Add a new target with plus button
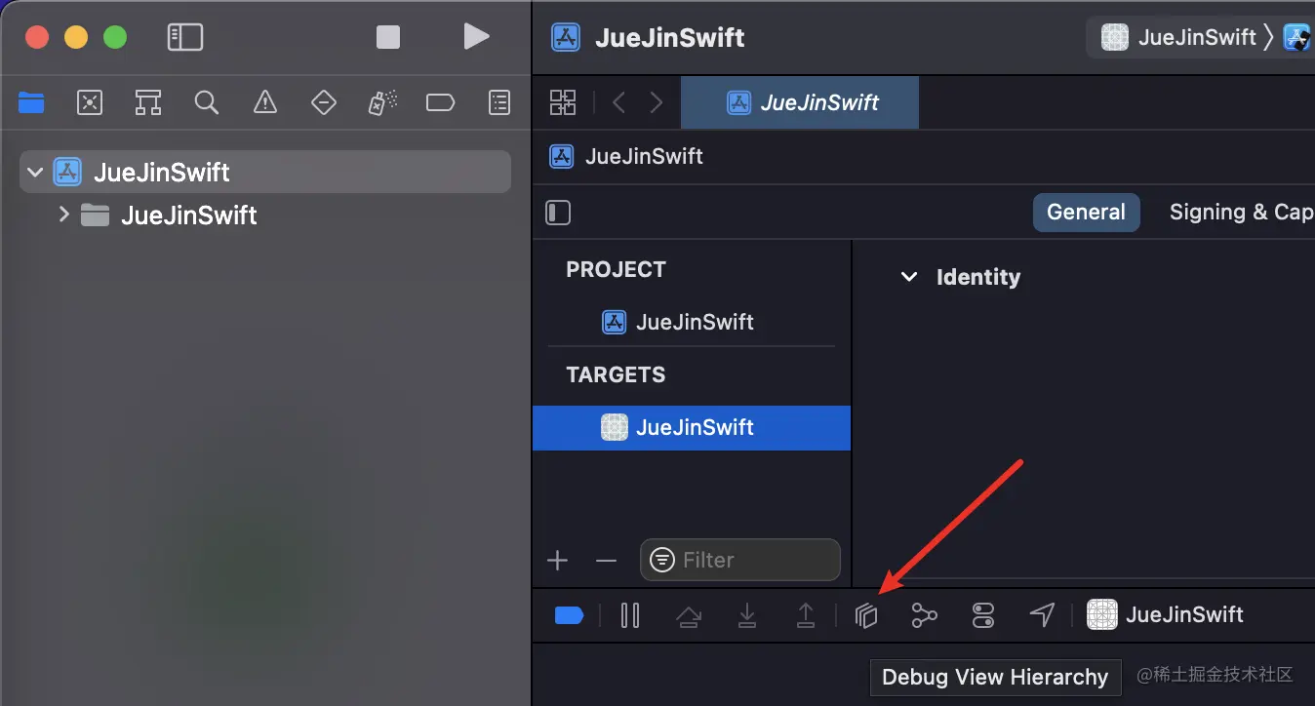The image size is (1315, 706). 558,560
